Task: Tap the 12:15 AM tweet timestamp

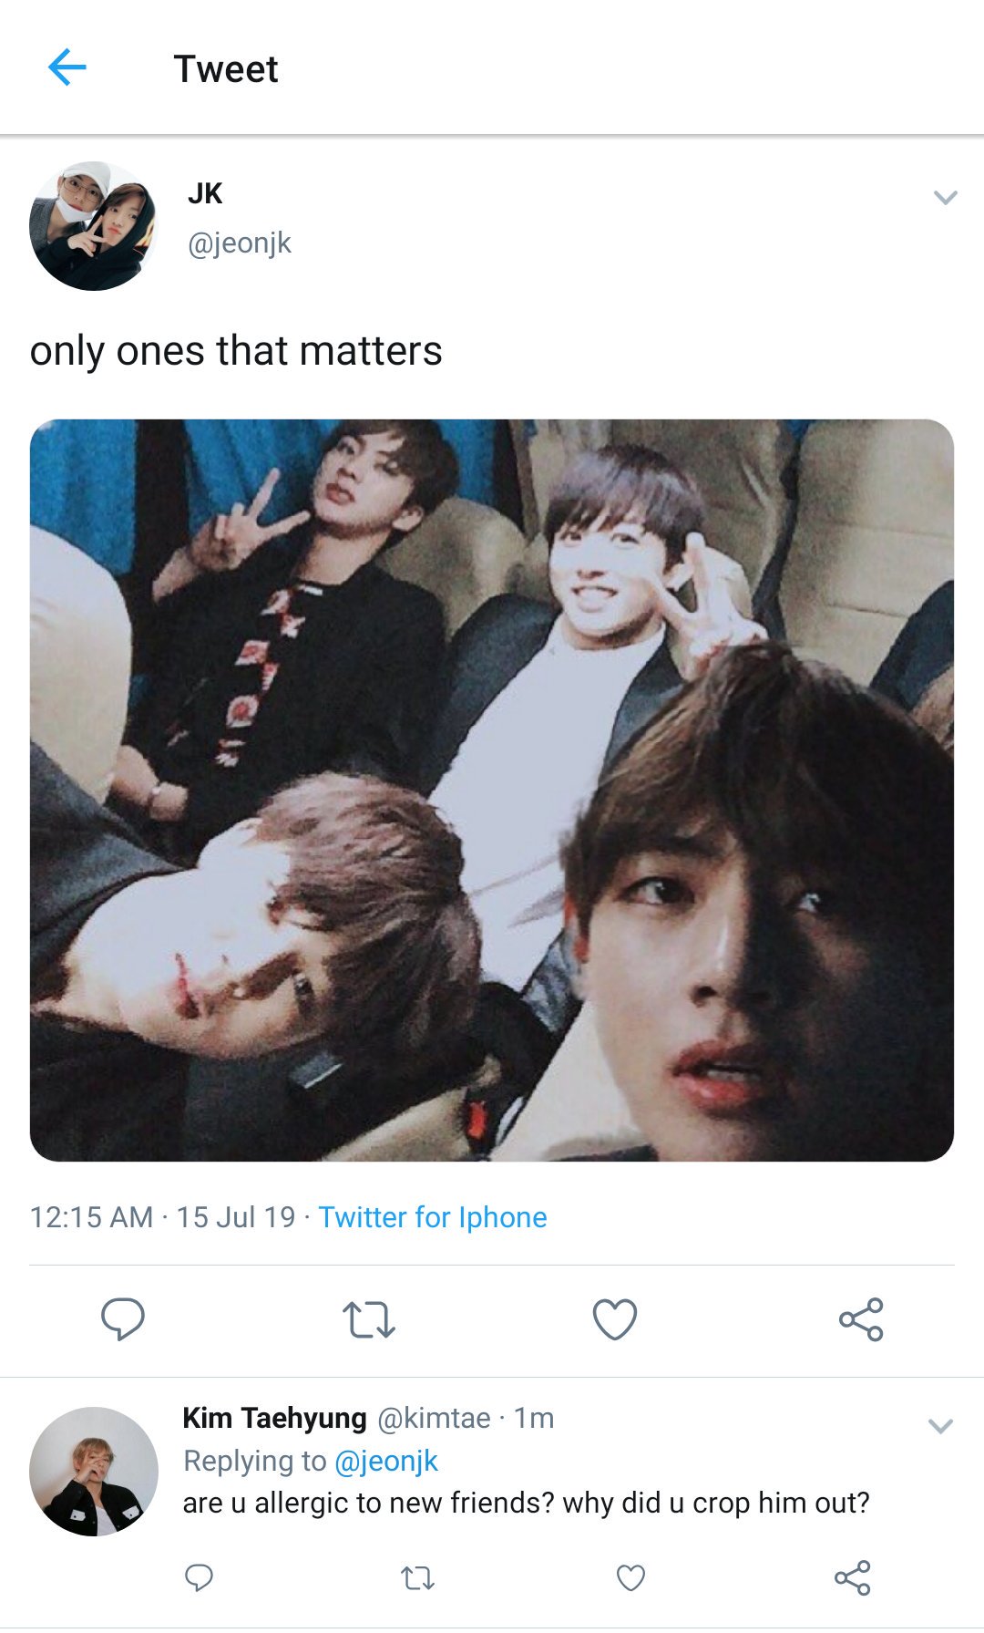Action: point(91,1217)
